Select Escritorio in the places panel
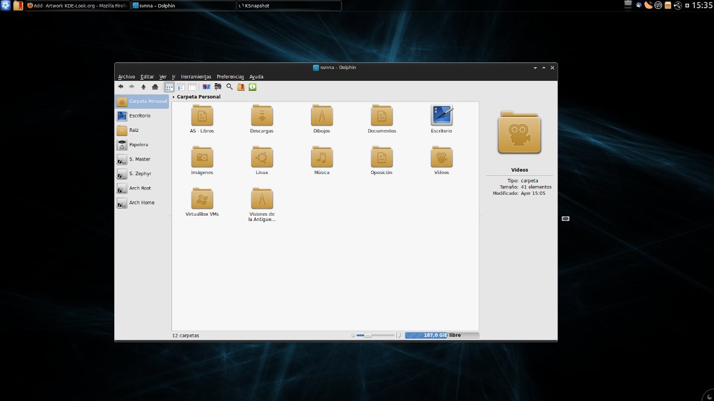 (142, 116)
